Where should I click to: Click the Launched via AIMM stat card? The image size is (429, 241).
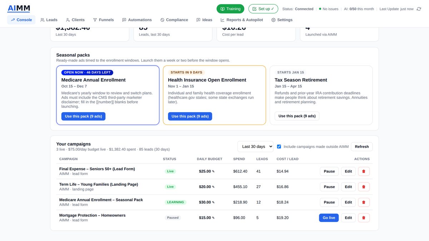339,35
